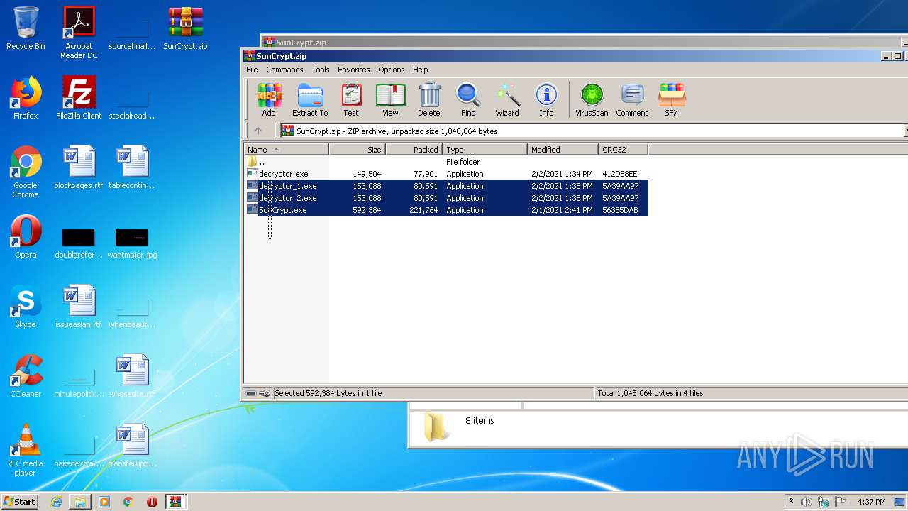Click the View toolbar icon

click(x=390, y=100)
